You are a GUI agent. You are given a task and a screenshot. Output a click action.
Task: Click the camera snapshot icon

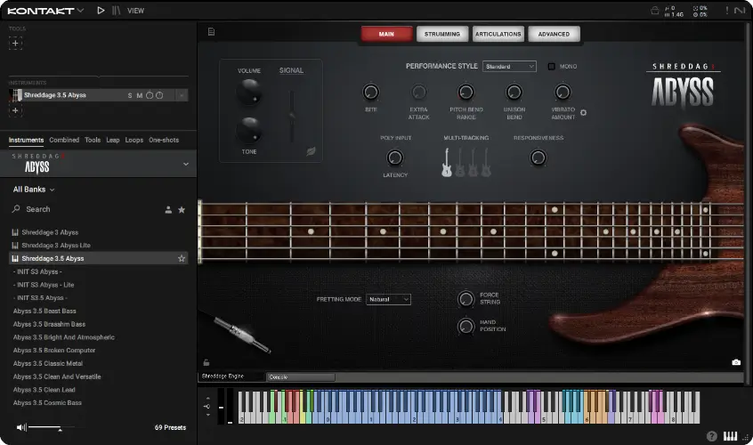coord(736,362)
